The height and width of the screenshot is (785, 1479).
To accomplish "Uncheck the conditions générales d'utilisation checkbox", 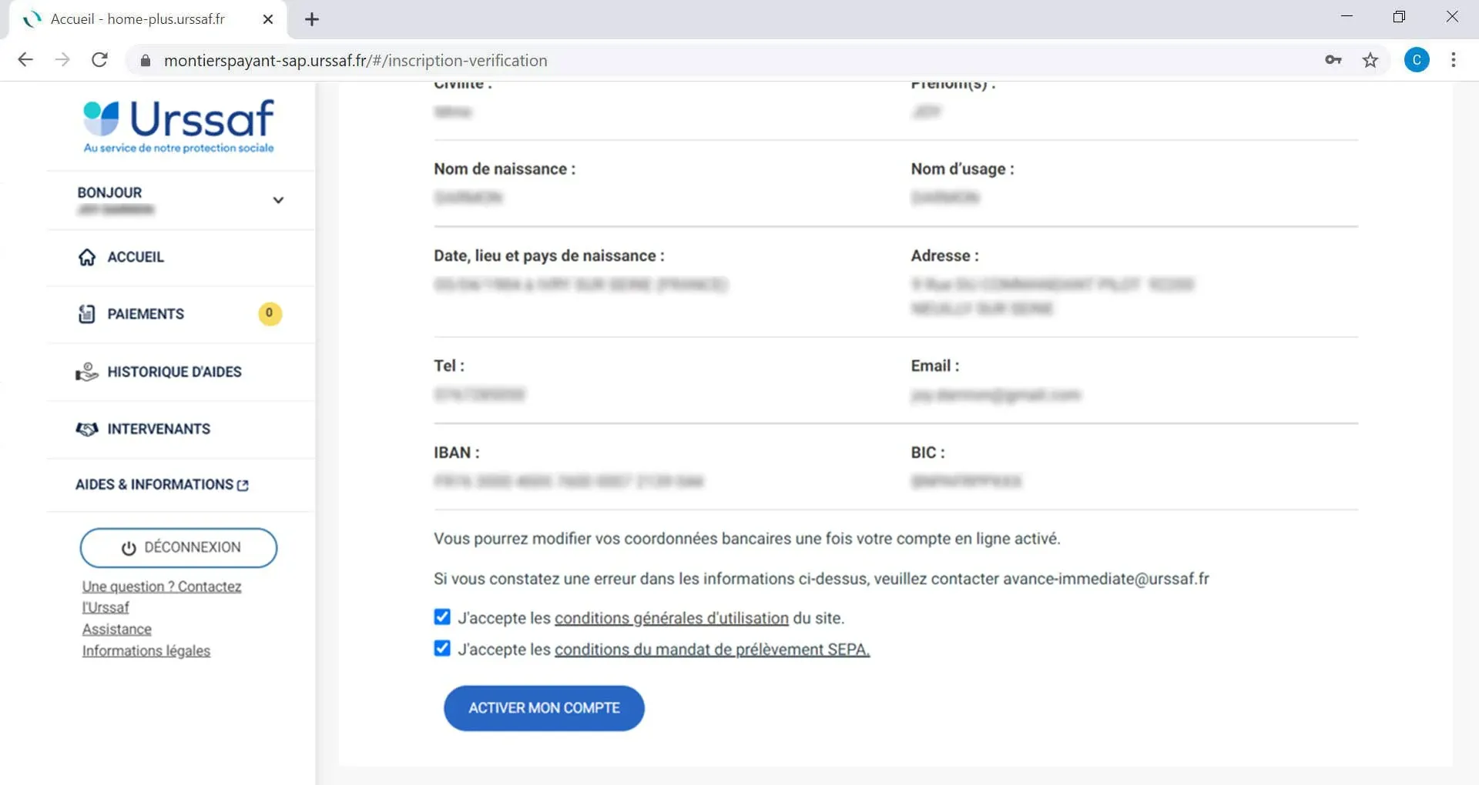I will click(442, 617).
